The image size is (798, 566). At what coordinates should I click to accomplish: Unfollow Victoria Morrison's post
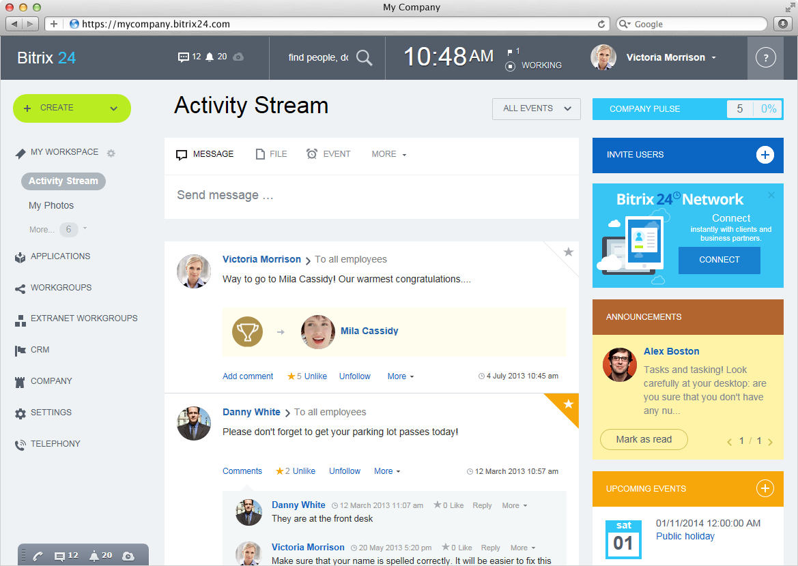pos(355,376)
